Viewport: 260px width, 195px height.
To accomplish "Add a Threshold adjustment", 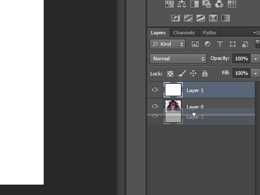I will (201, 18).
